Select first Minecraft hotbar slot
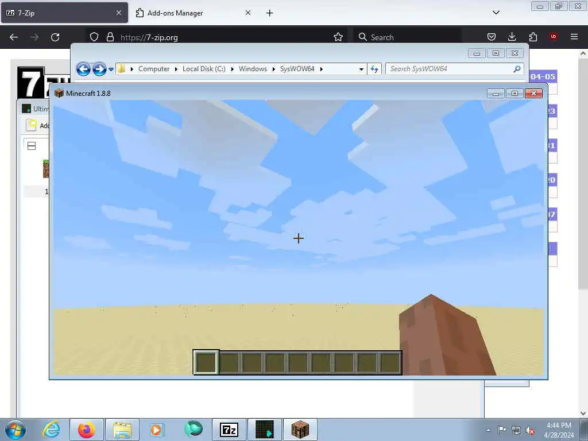 point(206,363)
